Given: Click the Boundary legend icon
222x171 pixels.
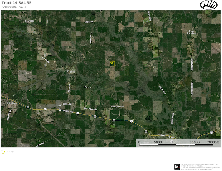Looking at the screenshot, I should (x=3, y=152).
